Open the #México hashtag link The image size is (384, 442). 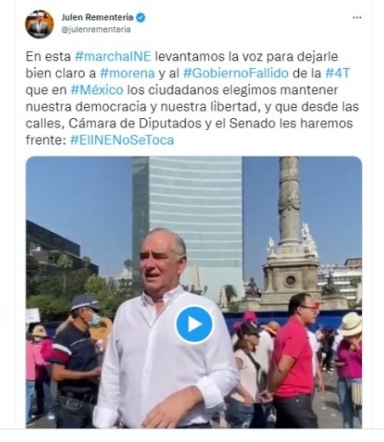click(97, 90)
